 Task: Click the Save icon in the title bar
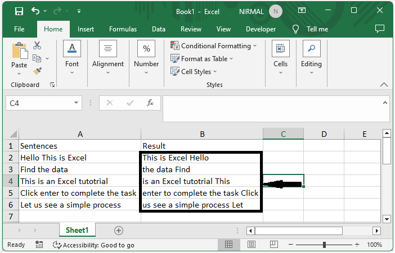pyautogui.click(x=19, y=11)
